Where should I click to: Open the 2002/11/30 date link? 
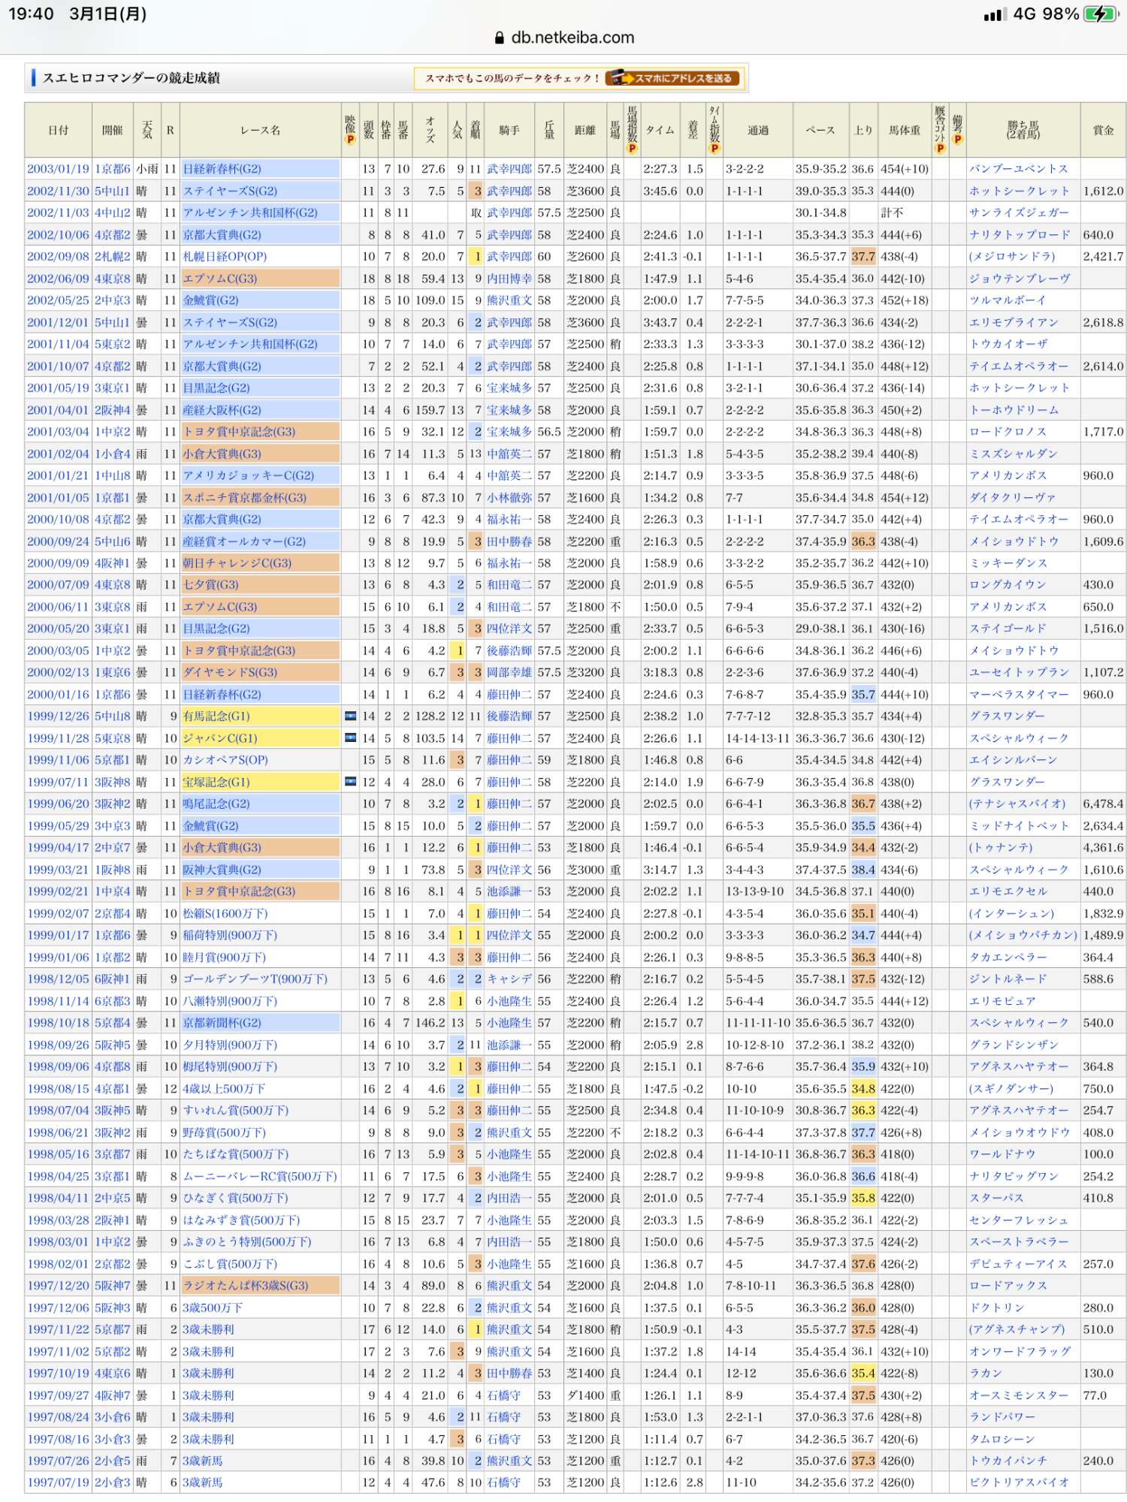click(58, 191)
